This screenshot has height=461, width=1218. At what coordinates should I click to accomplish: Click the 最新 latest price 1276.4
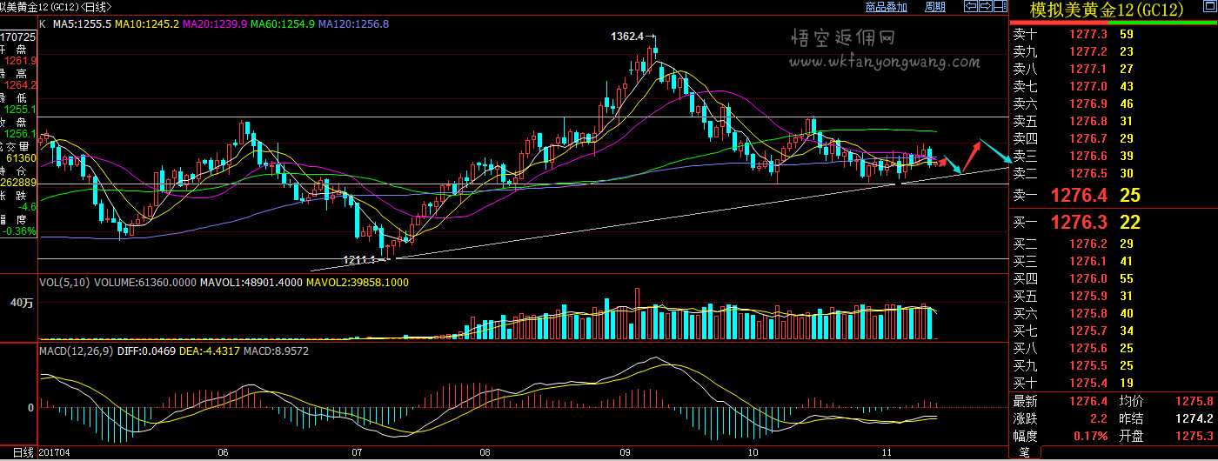[x=1088, y=401]
